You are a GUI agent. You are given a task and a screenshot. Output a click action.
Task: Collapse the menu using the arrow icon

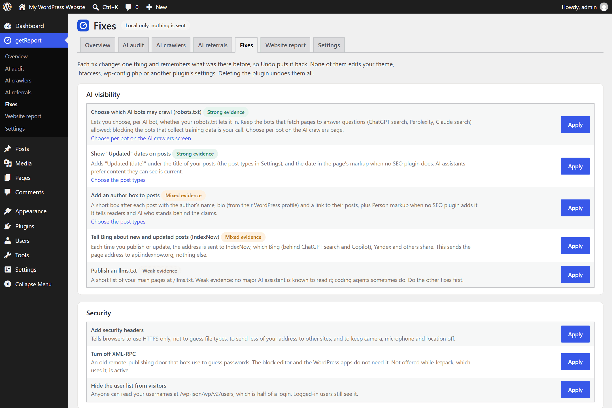pos(8,284)
